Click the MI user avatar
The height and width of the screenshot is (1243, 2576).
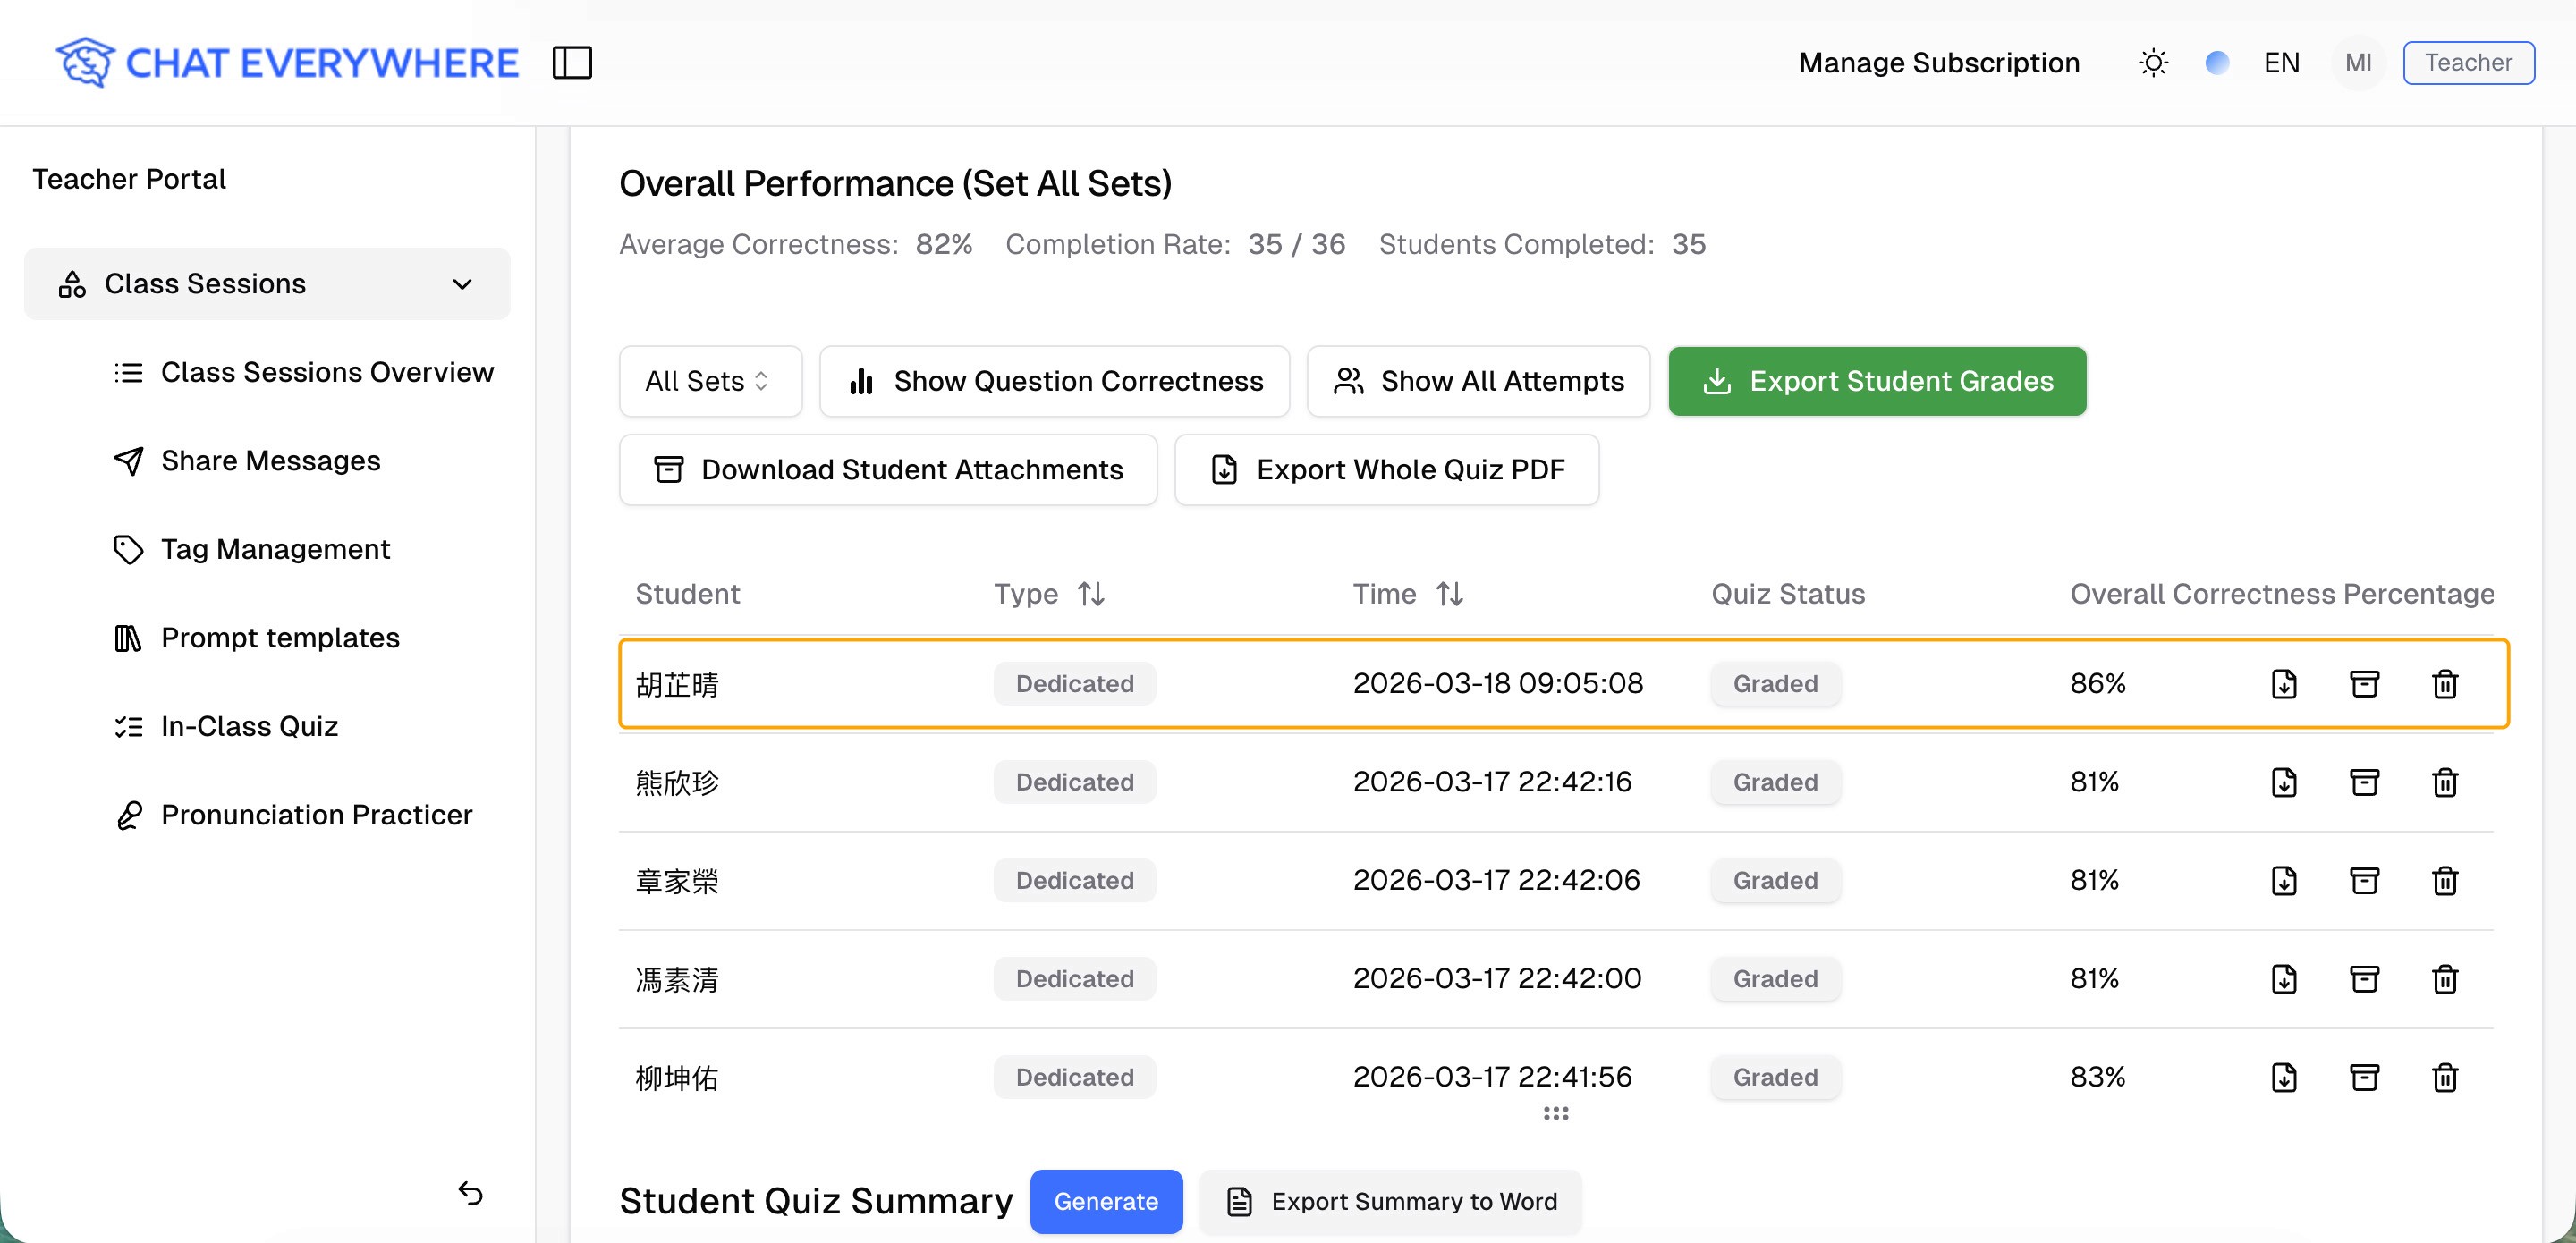pyautogui.click(x=2357, y=63)
